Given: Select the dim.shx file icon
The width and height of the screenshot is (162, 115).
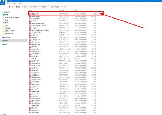Looking at the screenshot, I should click(x=30, y=47).
